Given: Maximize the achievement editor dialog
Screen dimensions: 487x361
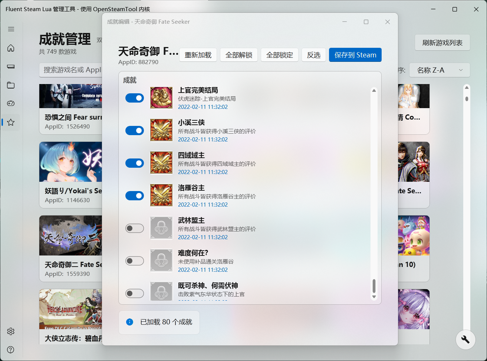Looking at the screenshot, I should point(366,22).
